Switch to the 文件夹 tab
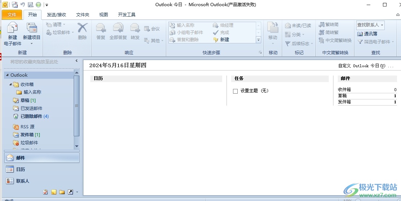The height and width of the screenshot is (201, 401). coord(83,15)
